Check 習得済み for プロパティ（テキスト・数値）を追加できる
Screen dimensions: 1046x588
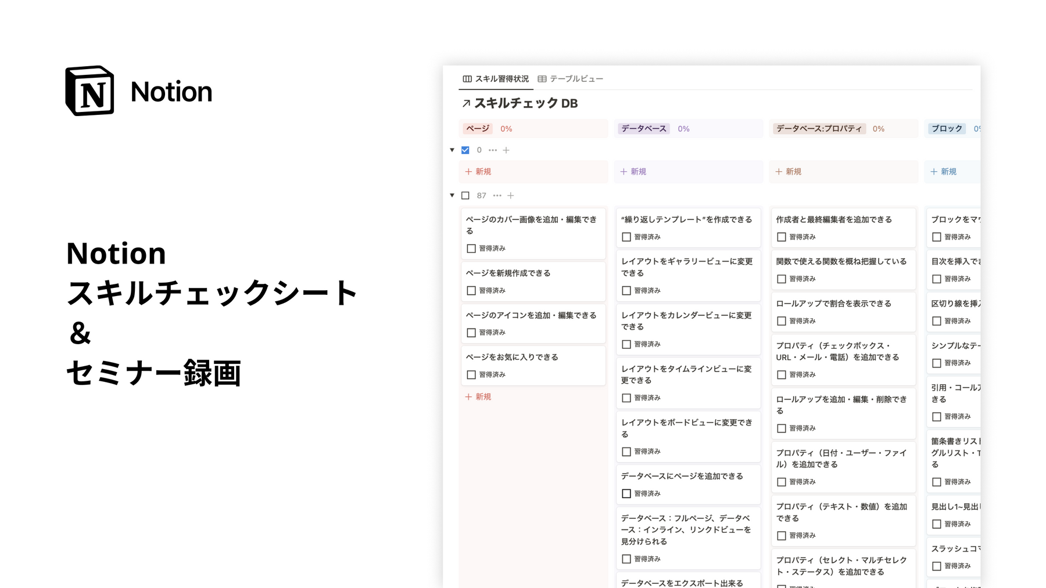click(x=782, y=536)
